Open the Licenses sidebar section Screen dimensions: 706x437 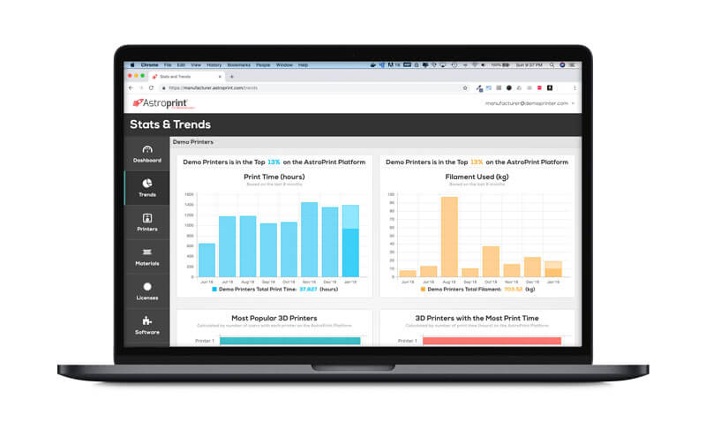pos(146,291)
